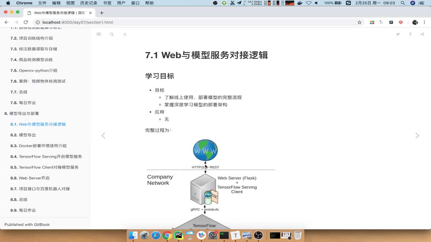Open section 7.6 案例：视频物体检测测试
The height and width of the screenshot is (242, 431).
[38, 81]
